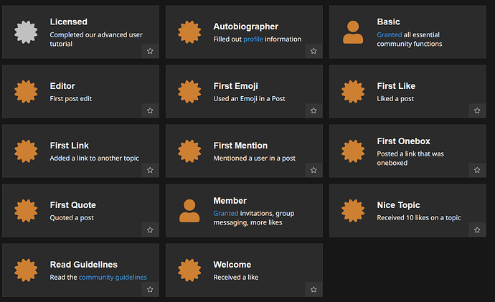Favorite the First Quote badge with star
The width and height of the screenshot is (495, 302).
(x=150, y=230)
